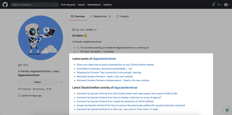Open the JavaScript detection of LAN IP link

(115, 101)
